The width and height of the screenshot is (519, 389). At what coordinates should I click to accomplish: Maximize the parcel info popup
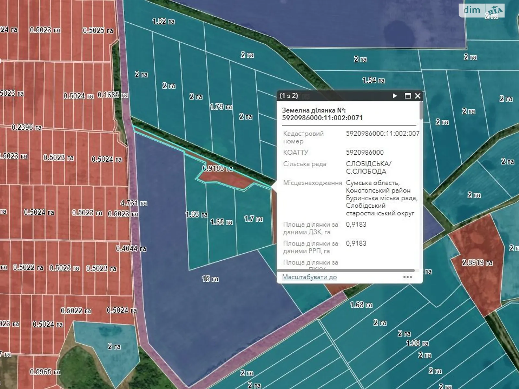click(408, 96)
